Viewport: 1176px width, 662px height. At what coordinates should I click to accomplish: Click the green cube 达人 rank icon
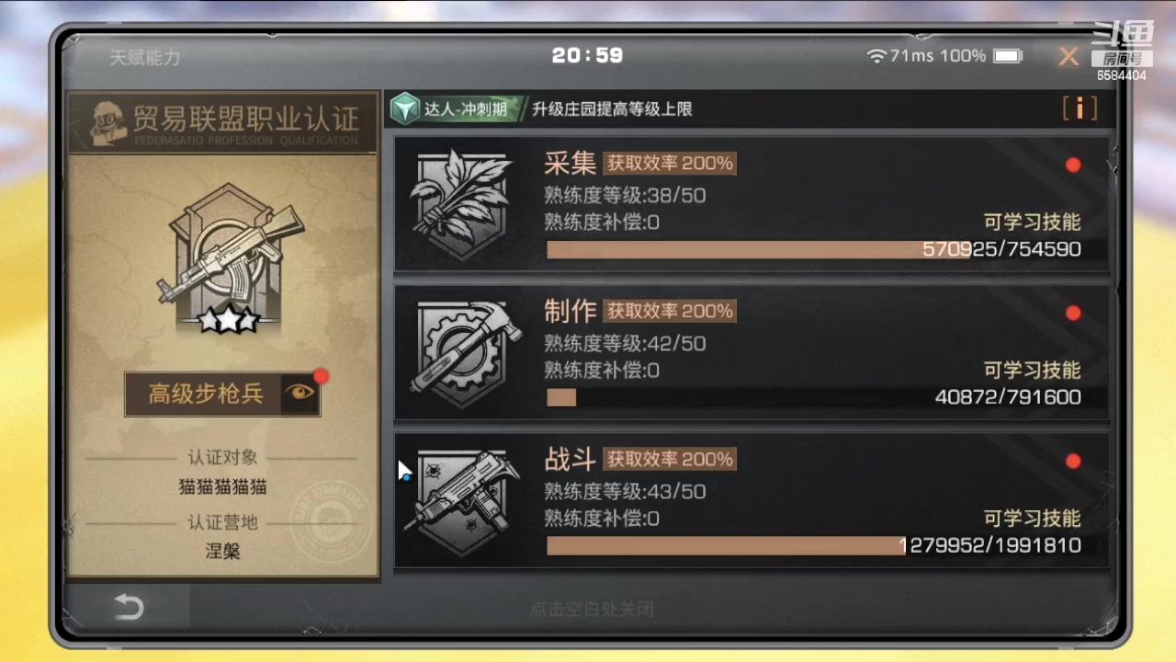point(403,109)
